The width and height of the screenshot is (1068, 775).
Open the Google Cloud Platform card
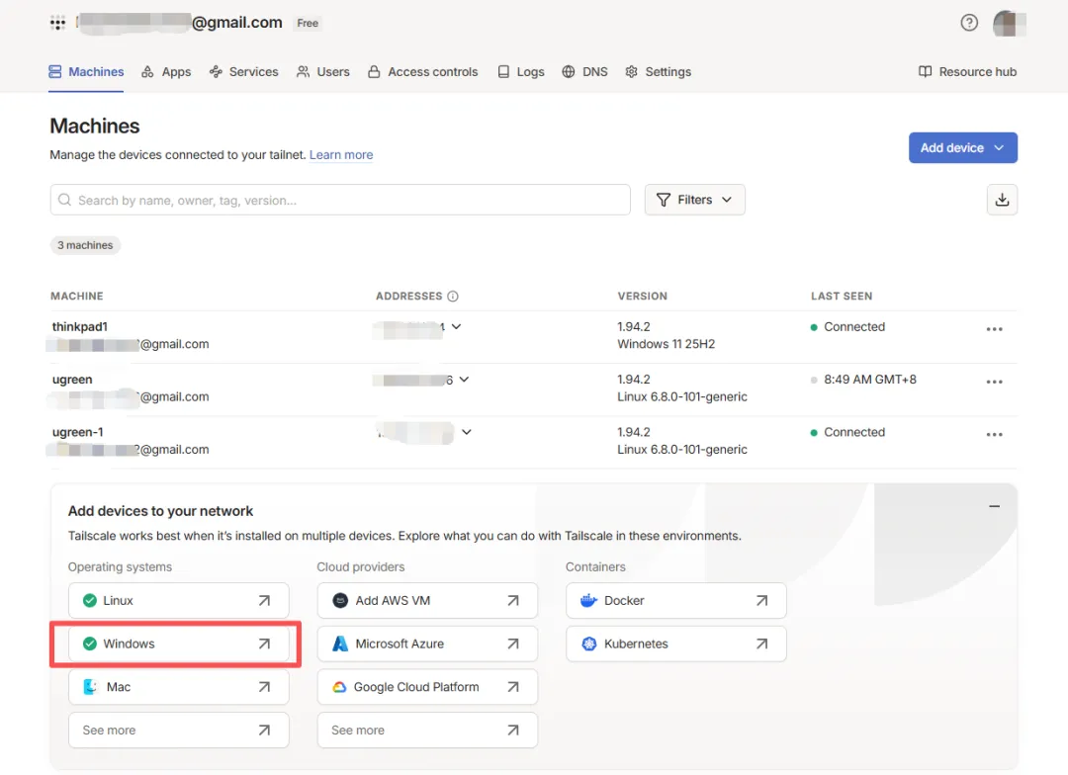pos(427,687)
